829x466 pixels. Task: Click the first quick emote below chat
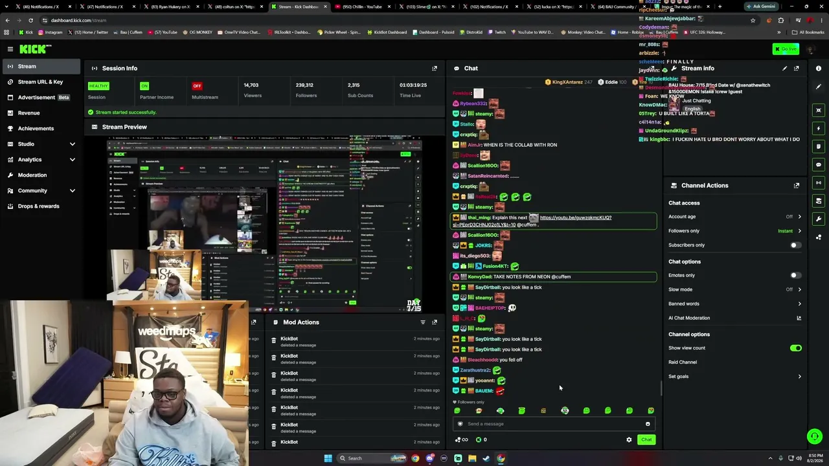click(x=457, y=411)
